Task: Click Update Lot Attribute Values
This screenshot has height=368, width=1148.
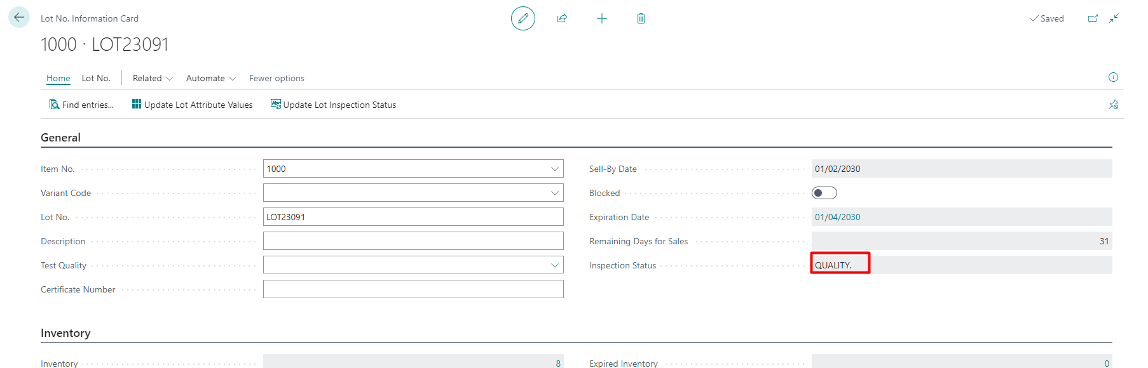Action: (x=192, y=105)
